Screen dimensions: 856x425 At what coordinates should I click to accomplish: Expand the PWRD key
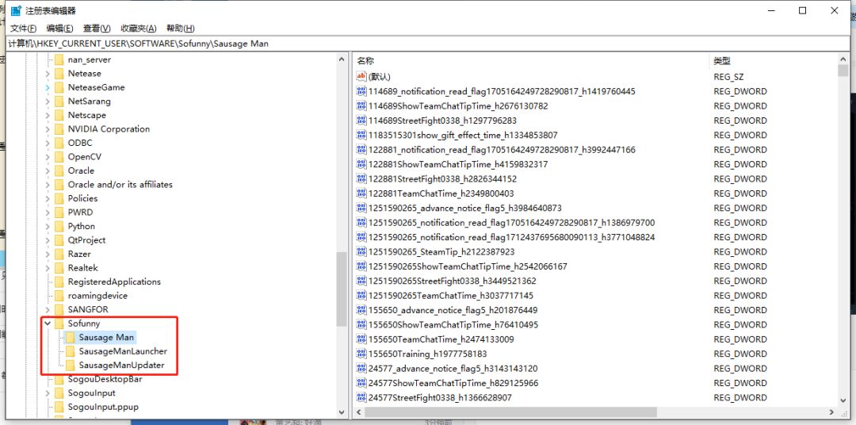(x=48, y=212)
